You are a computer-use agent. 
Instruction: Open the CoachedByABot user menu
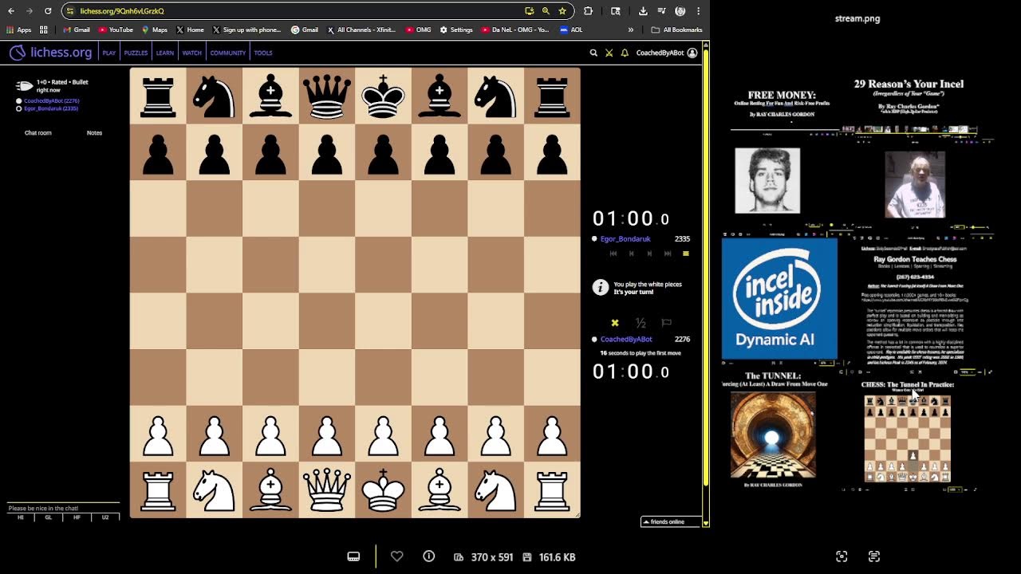coord(666,53)
